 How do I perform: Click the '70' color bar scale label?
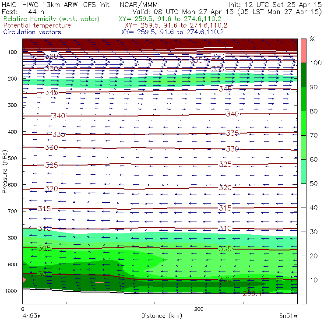coord(313,135)
